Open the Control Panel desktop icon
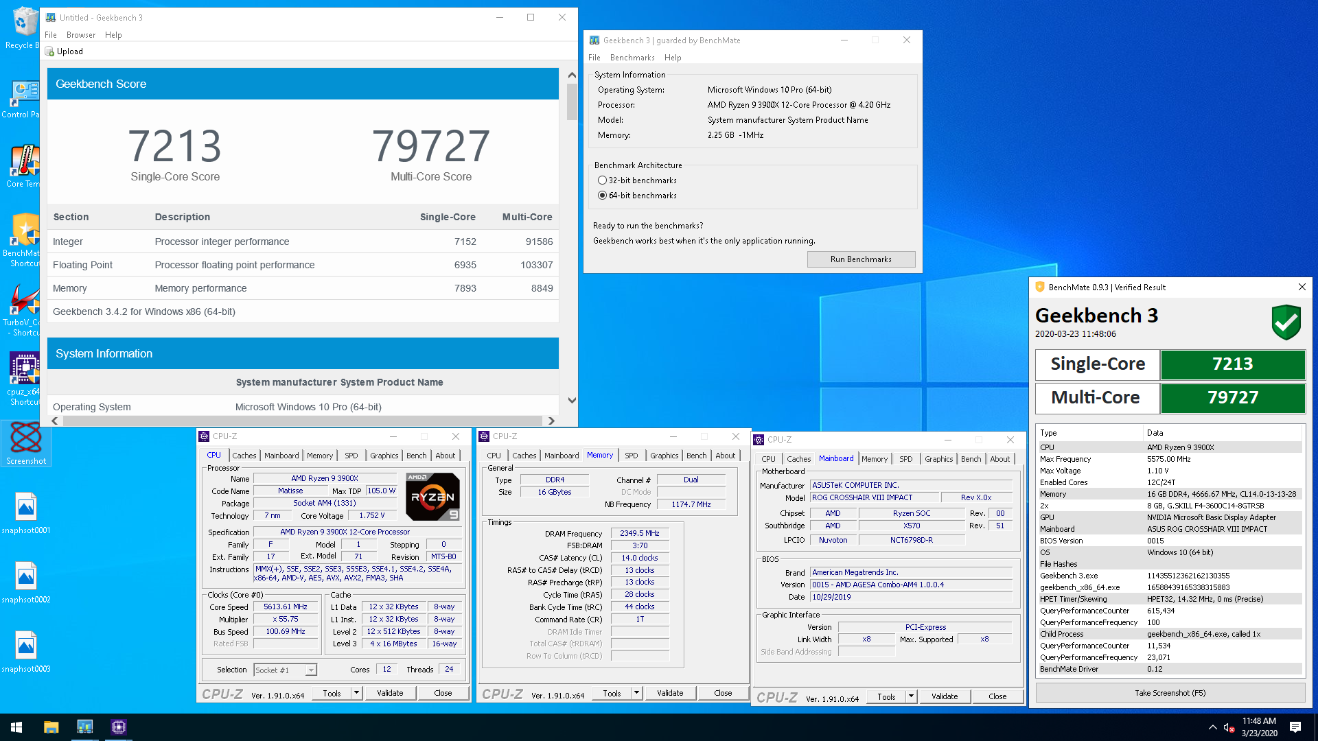This screenshot has width=1318, height=741. click(25, 99)
